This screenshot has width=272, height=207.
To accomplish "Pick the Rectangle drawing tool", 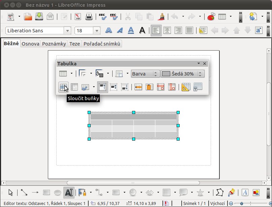I will click(x=47, y=193).
